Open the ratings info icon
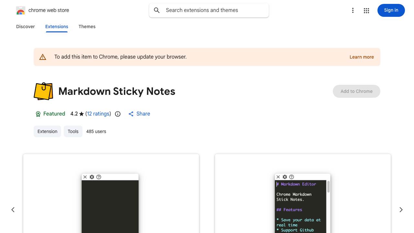The height and width of the screenshot is (233, 414). coord(118,114)
